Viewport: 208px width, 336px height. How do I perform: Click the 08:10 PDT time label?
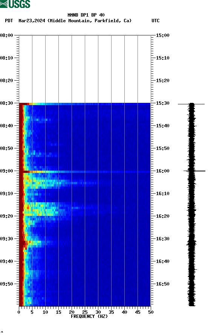pos(6,58)
